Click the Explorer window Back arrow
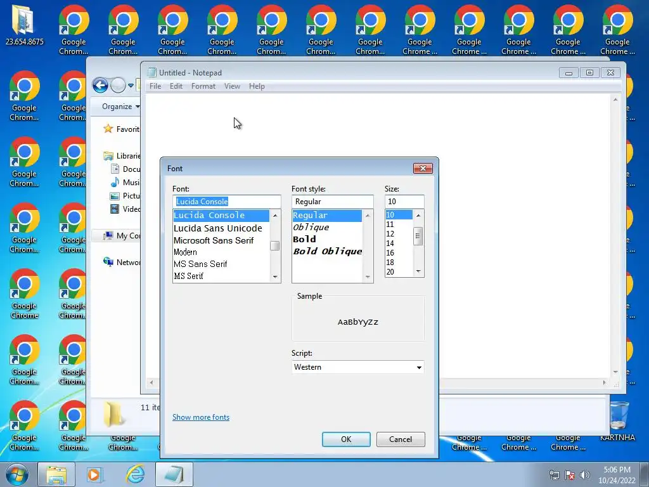 [x=100, y=86]
